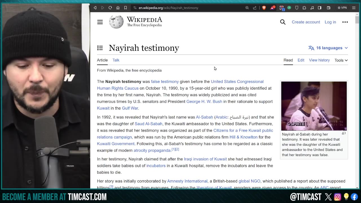The height and width of the screenshot is (203, 361).
Task: Follow the Amnesty International link
Action: pyautogui.click(x=187, y=181)
